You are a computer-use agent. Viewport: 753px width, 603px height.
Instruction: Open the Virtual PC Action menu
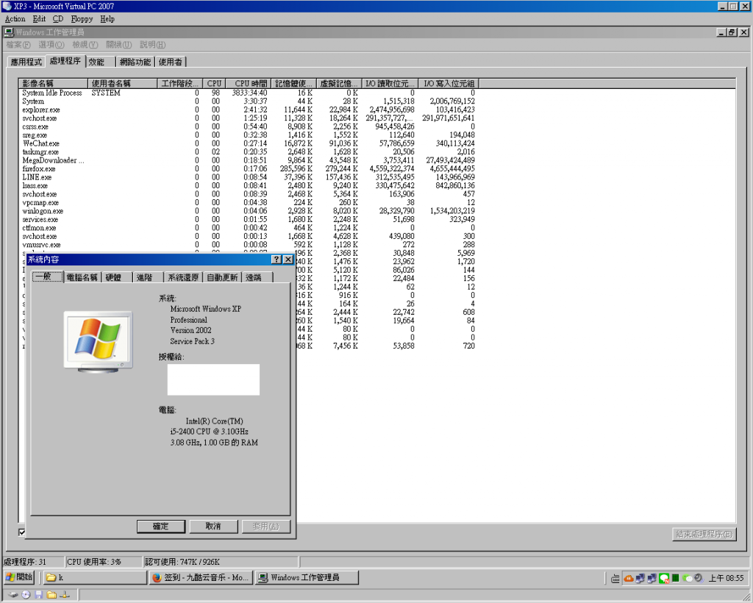15,18
